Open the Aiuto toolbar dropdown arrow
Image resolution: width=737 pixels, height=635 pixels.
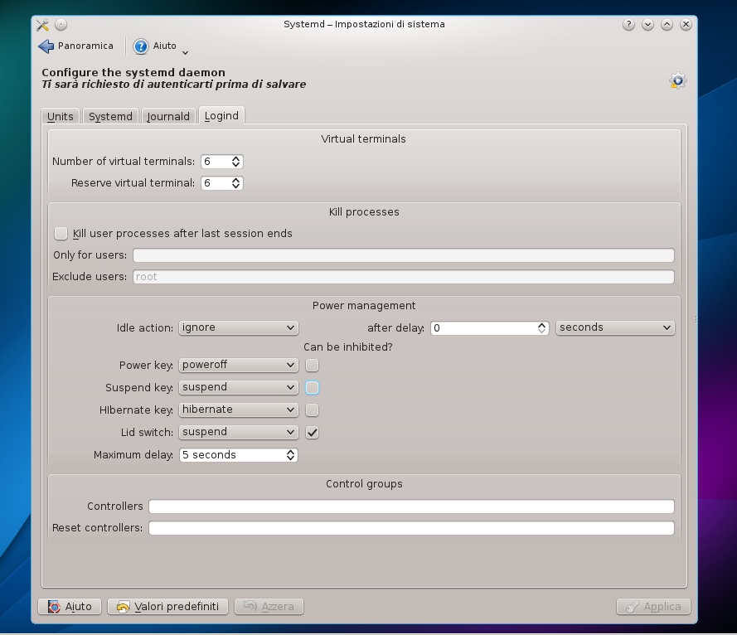[x=185, y=52]
